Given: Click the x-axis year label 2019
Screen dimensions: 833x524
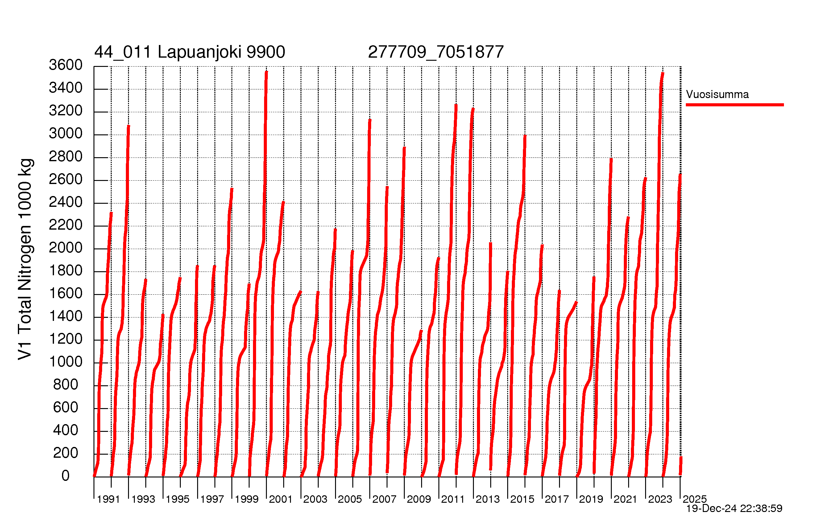Looking at the screenshot, I should click(591, 499).
